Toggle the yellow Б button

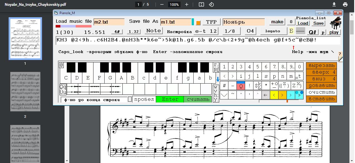(291, 31)
